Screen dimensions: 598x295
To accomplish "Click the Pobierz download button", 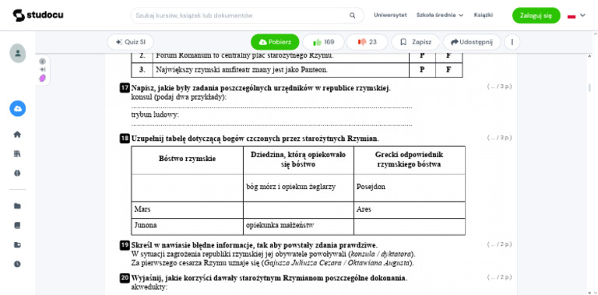I will [x=275, y=42].
